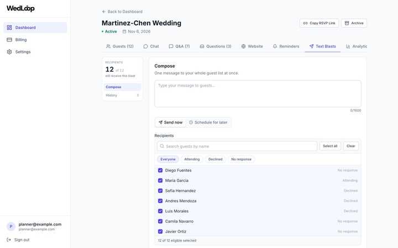
Task: Click the Questions inbox icon
Action: click(202, 46)
